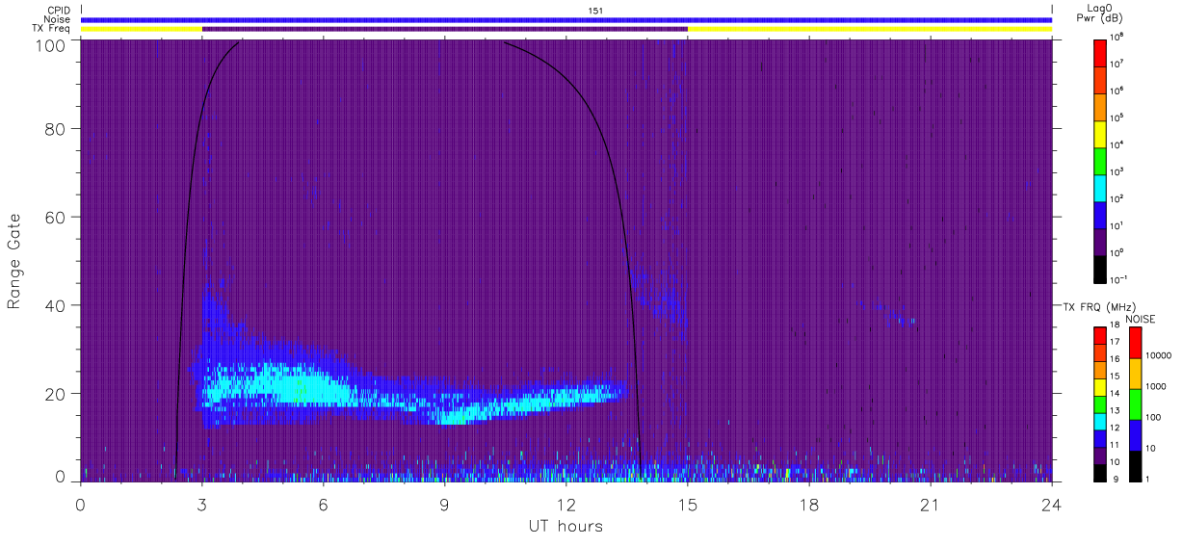Pick the cyan segment of TX FRQ colorbar
The width and height of the screenshot is (1183, 546).
click(1098, 421)
